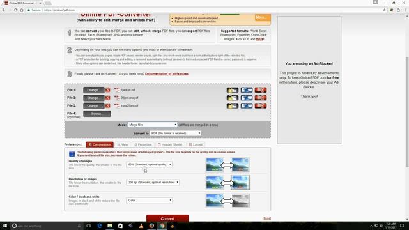Click the PDF icon next to File 3 name

click(x=116, y=105)
